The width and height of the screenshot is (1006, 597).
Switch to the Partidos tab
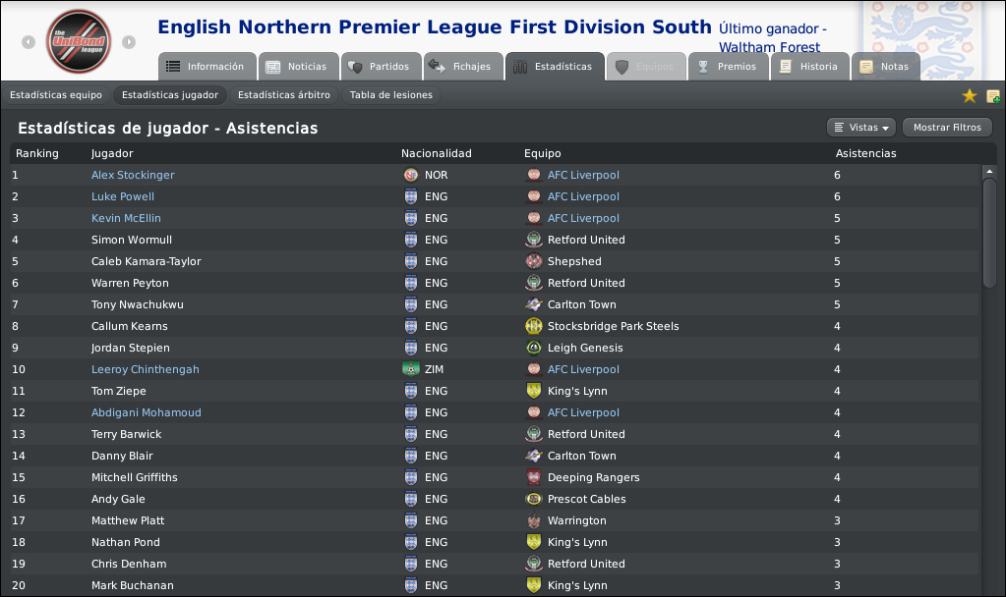click(x=382, y=67)
